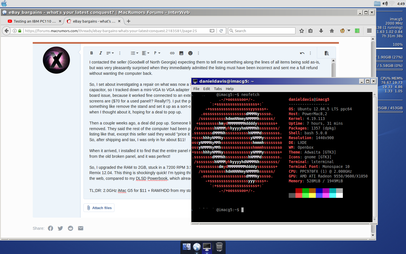406x254 pixels.
Task: Open text style dropdown next to italic
Action: [x=110, y=53]
